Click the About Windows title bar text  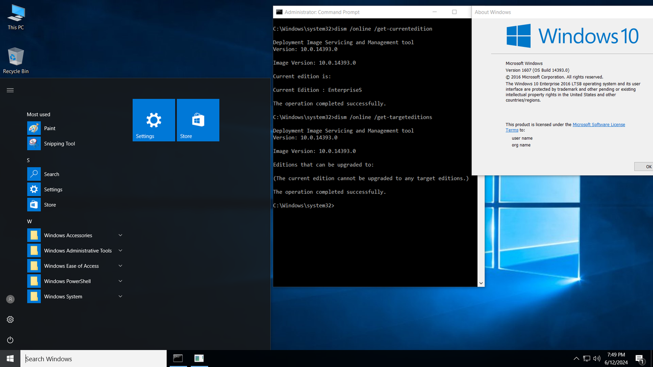[493, 12]
